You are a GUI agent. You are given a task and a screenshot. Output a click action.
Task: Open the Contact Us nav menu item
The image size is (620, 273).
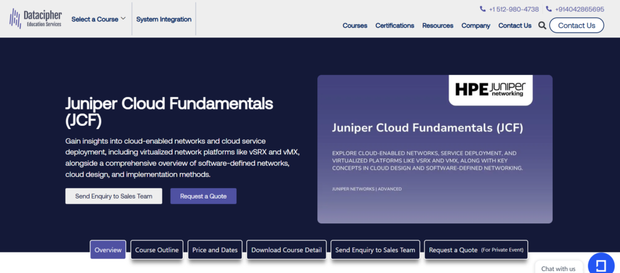click(515, 25)
